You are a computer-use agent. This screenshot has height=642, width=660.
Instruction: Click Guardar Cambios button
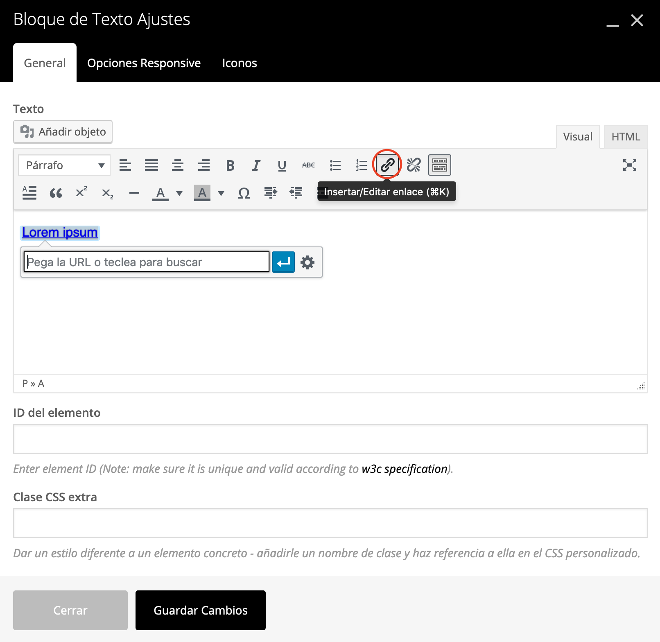tap(200, 610)
